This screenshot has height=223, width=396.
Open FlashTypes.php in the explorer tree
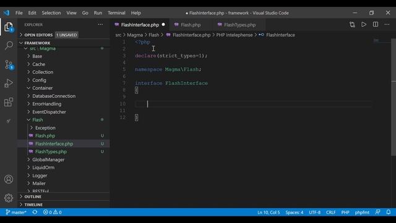click(63, 152)
